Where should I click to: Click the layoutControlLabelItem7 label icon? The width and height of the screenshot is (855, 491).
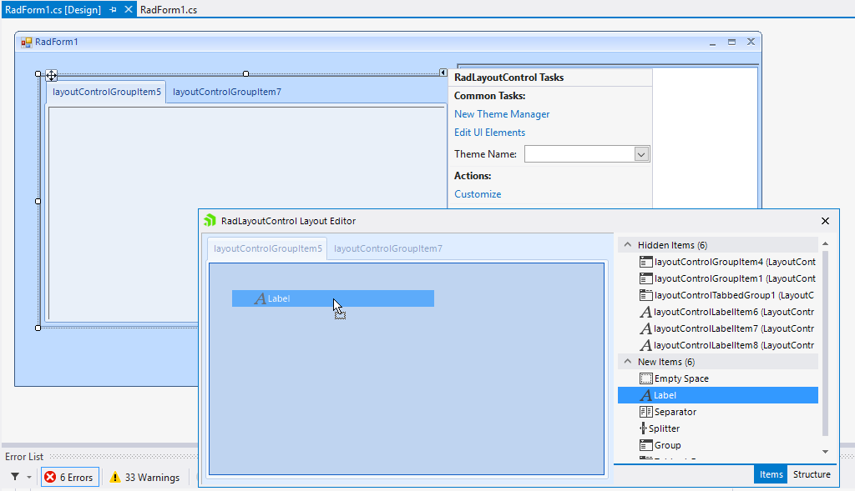pos(645,328)
